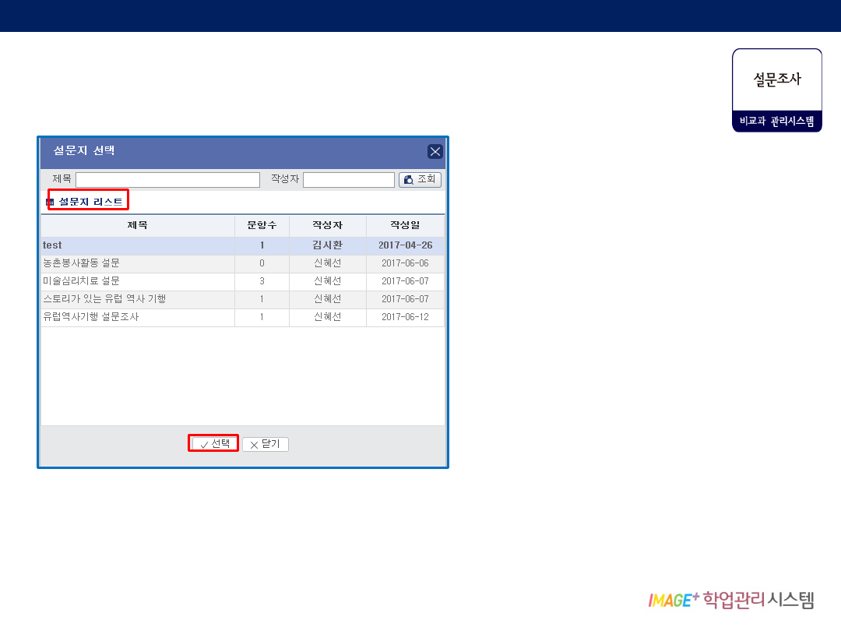Click the 2017-06-12 date cell

click(x=405, y=317)
